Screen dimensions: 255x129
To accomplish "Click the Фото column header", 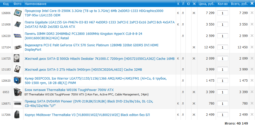I will coord(17,4).
